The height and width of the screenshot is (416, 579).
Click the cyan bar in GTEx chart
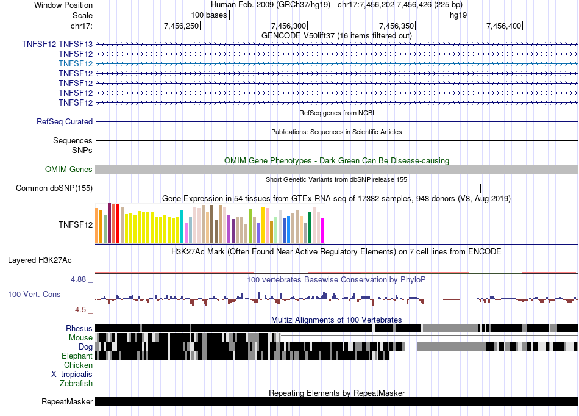point(182,226)
